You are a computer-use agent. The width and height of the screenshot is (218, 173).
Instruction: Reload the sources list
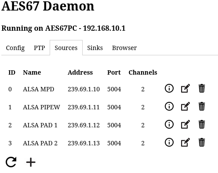11,162
